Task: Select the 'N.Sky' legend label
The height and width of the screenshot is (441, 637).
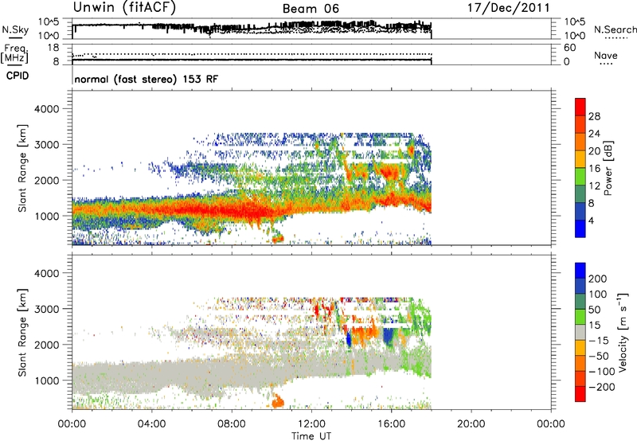Action: tap(15, 29)
